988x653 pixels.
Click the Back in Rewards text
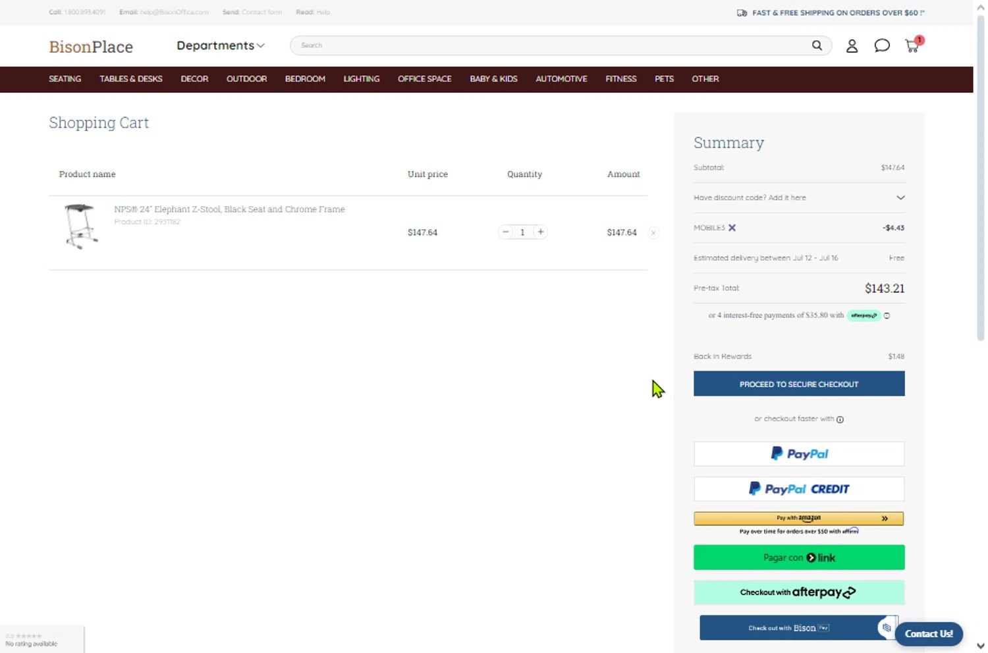(723, 356)
